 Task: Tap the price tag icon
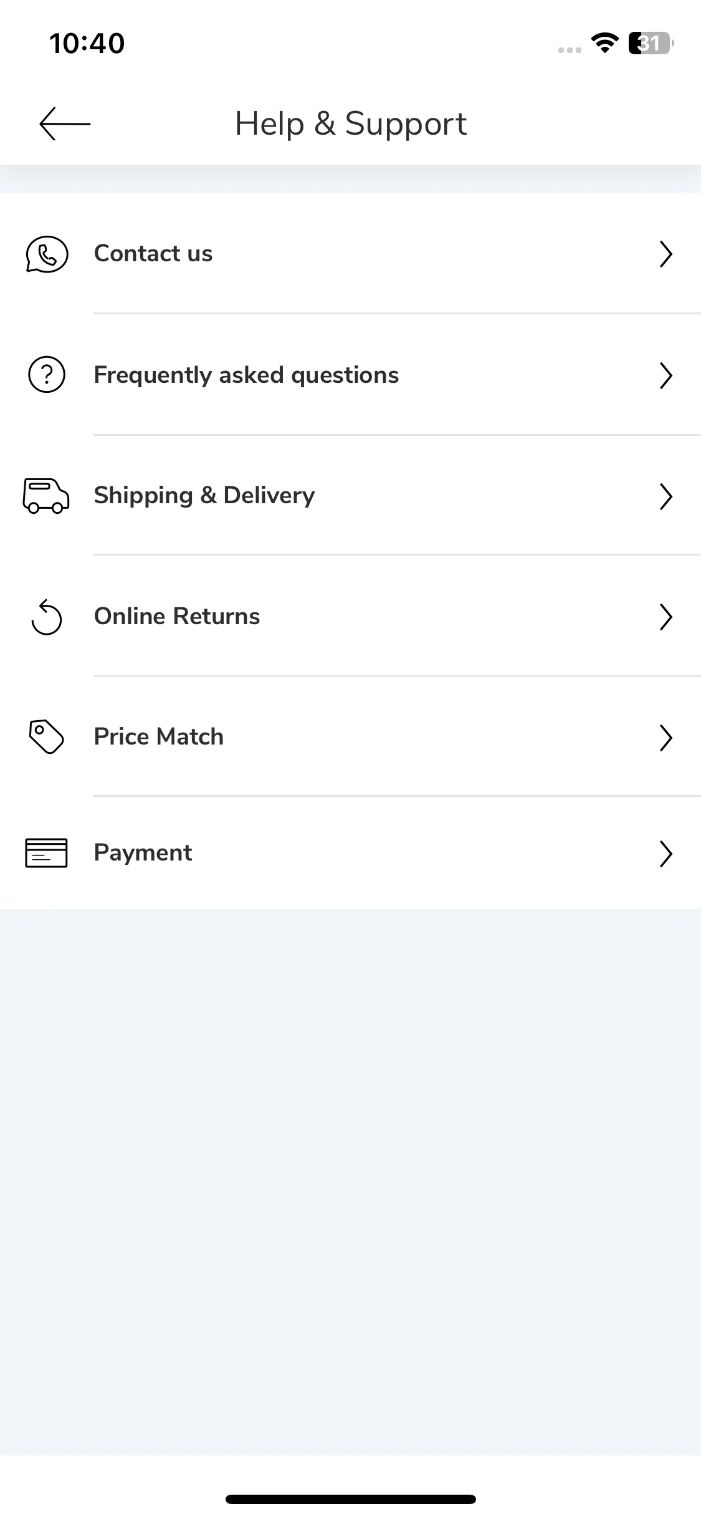click(47, 737)
